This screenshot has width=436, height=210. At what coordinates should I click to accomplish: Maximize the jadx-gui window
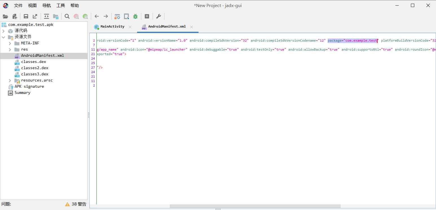tap(413, 5)
